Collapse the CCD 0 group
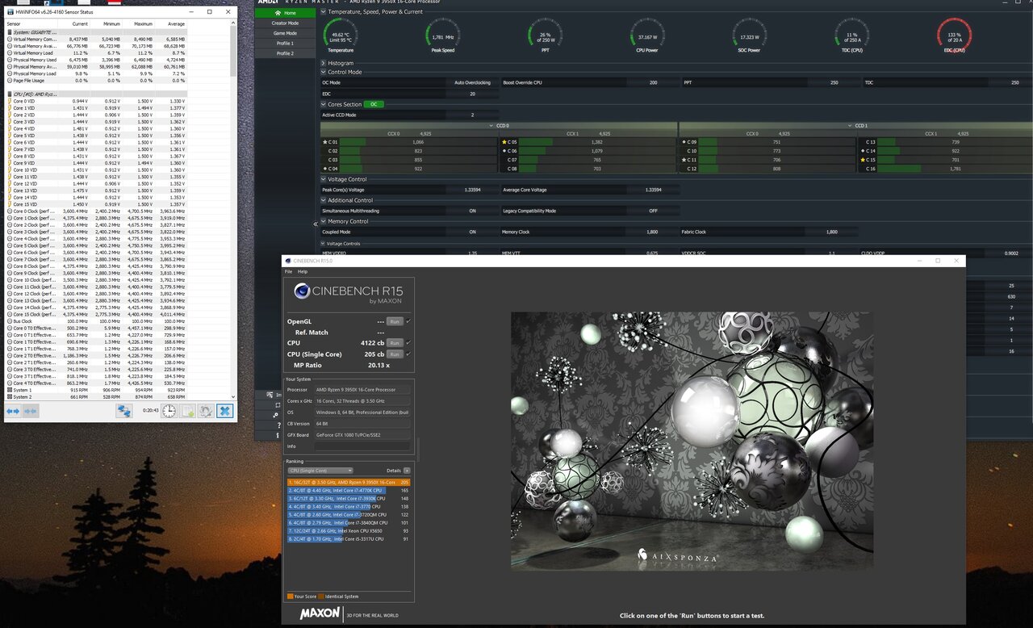The width and height of the screenshot is (1033, 628). (x=491, y=125)
